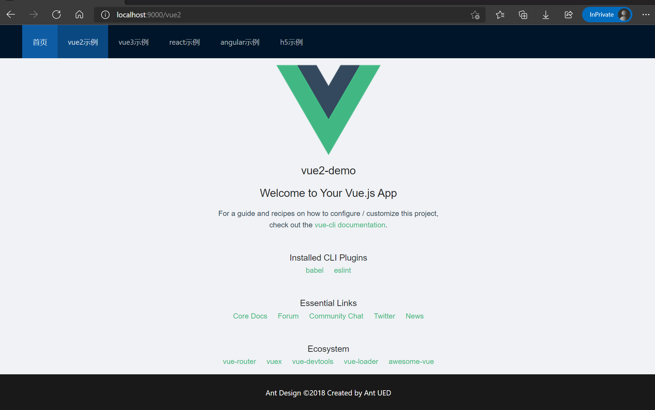Screen dimensions: 655x410
Task: Navigate to react示例 menu item
Action: pyautogui.click(x=184, y=42)
